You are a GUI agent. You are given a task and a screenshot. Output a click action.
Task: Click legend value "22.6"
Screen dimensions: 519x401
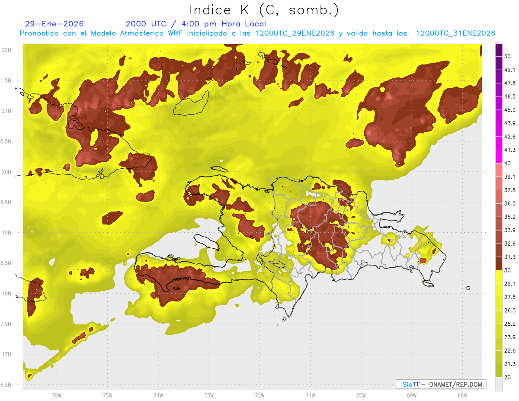510,351
